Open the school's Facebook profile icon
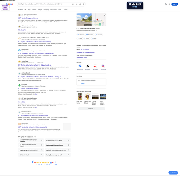Image resolution: width=181 pixels, height=176 pixels. click(80, 66)
